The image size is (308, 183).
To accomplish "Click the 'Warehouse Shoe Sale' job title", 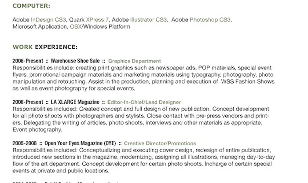I will pos(75,61).
